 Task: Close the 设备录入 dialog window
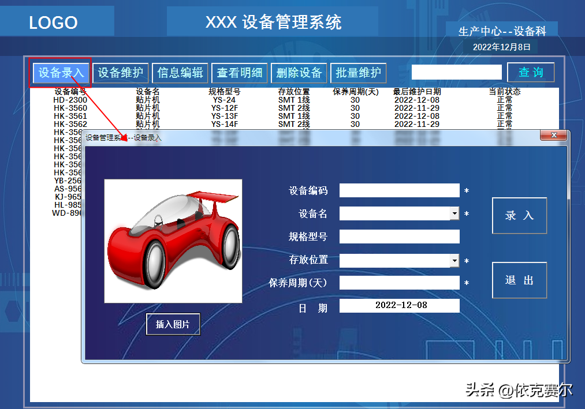554,135
